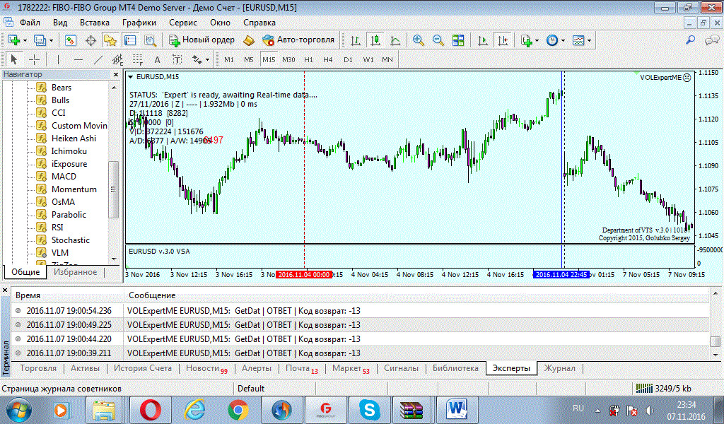724x424 pixels.
Task: Select the cursor arrow tool
Action: coord(13,59)
